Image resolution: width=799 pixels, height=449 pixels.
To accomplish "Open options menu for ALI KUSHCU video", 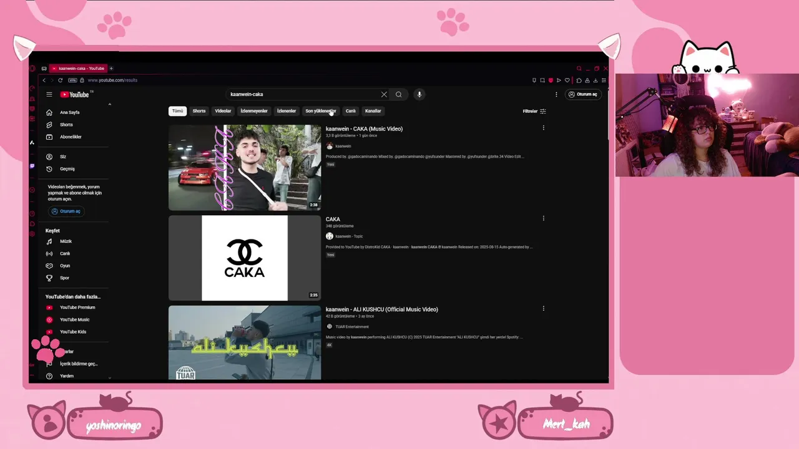I will (x=543, y=308).
